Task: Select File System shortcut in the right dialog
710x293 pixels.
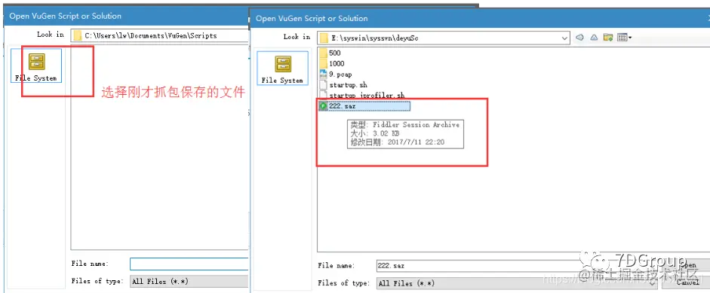Action: (x=282, y=69)
